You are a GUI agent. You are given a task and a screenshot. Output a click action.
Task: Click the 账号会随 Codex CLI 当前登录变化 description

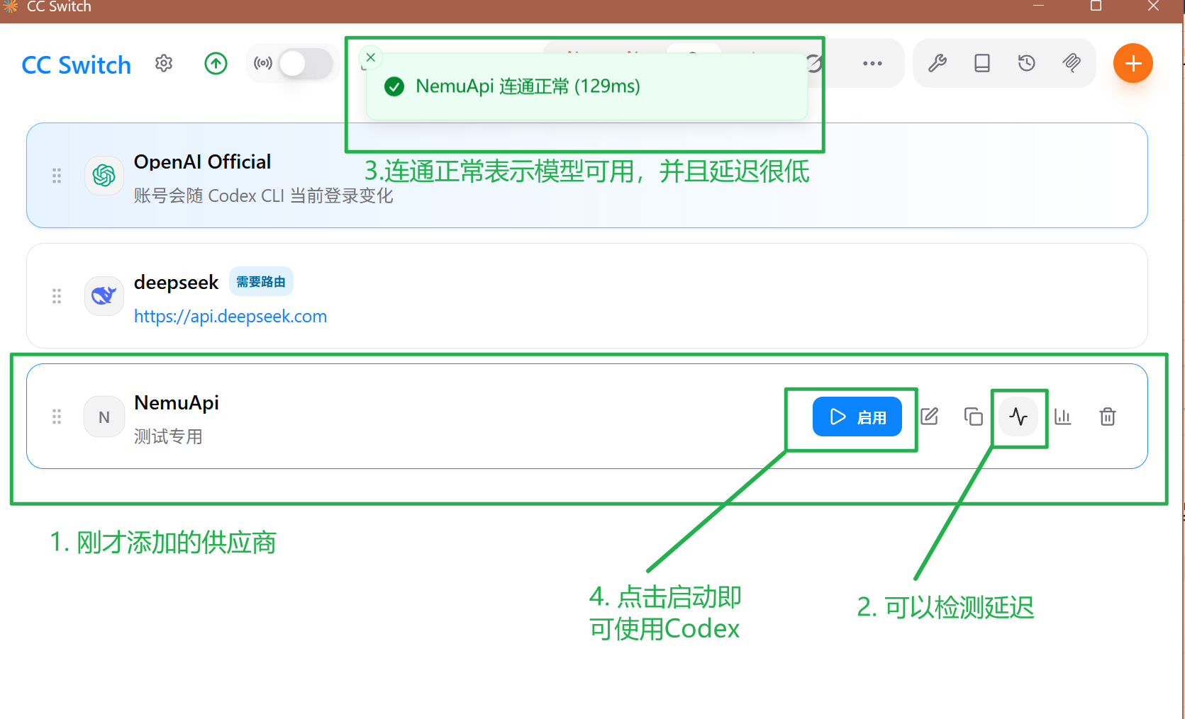click(263, 196)
